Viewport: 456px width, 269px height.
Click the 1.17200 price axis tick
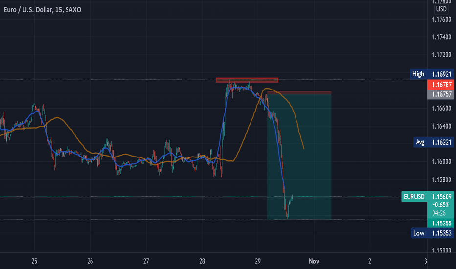click(441, 55)
